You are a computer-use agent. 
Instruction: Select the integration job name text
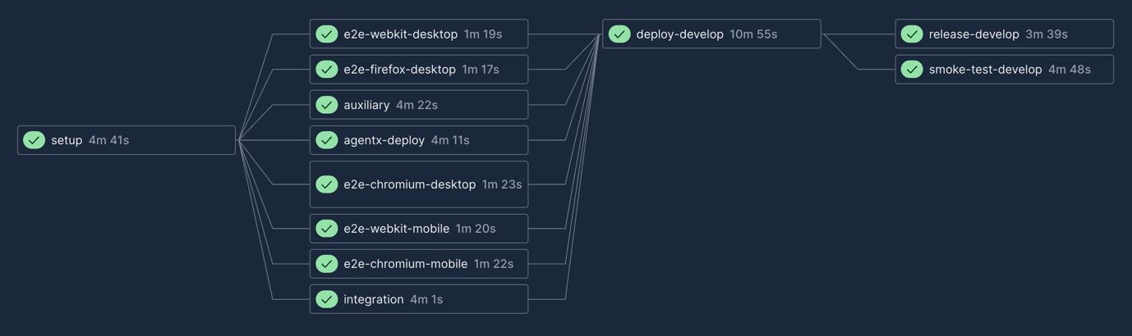(374, 299)
